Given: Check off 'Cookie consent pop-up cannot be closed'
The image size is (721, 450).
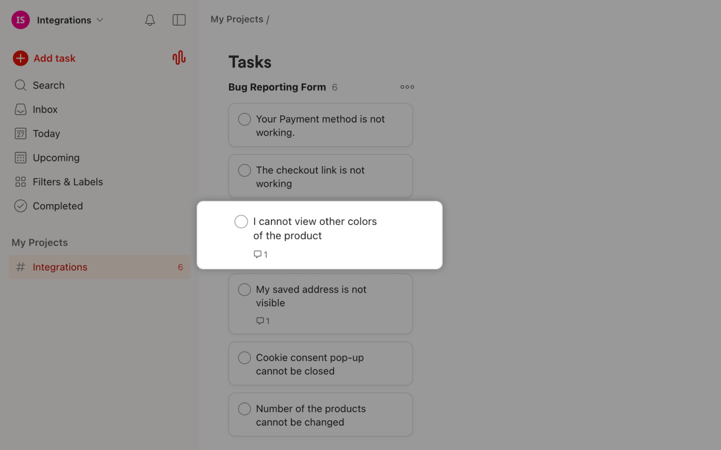Looking at the screenshot, I should click(x=244, y=357).
